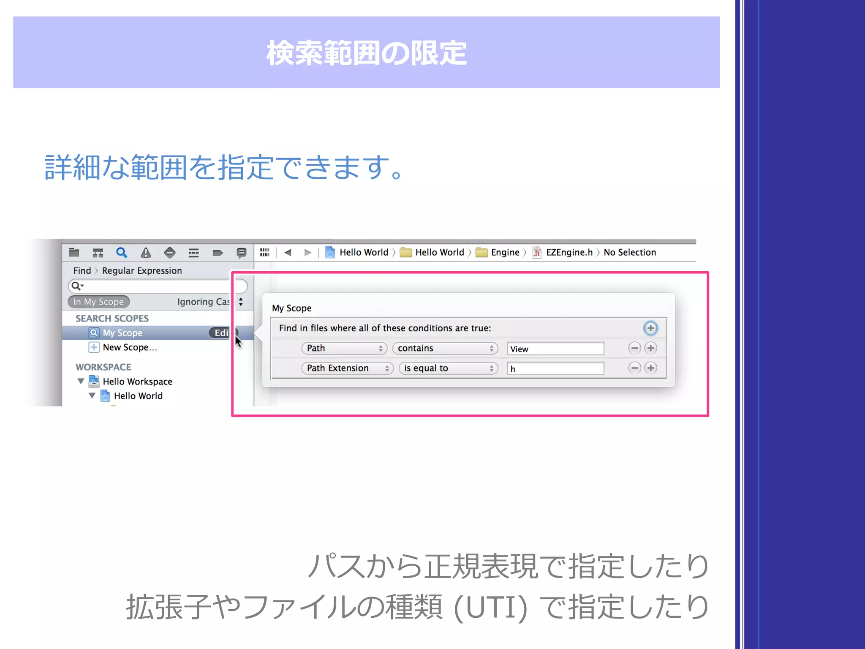Click the SEARCH SCOPES header

tap(112, 318)
